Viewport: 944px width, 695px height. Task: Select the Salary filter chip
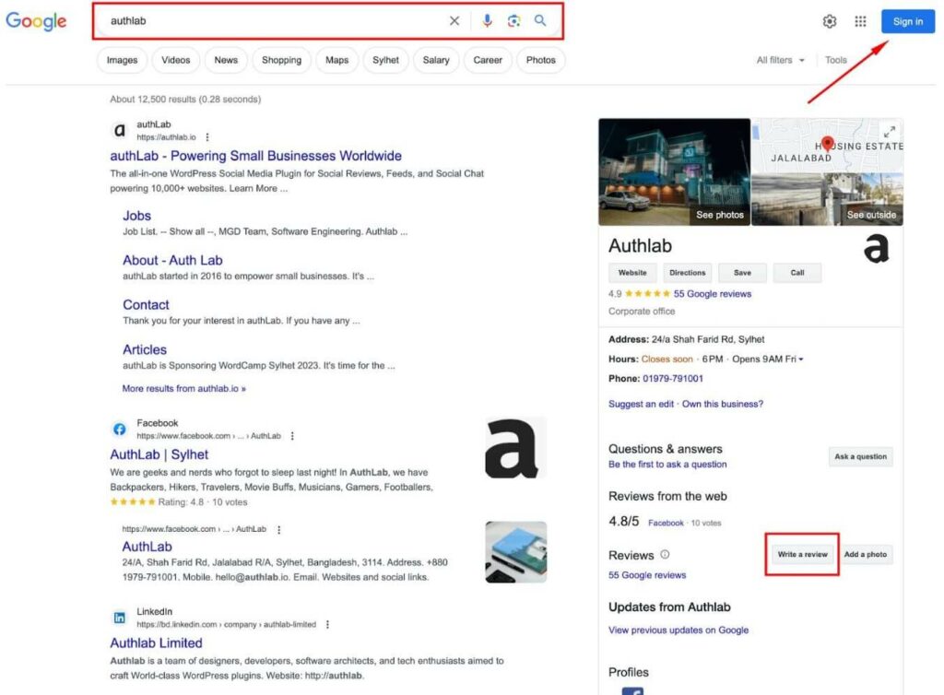(436, 60)
